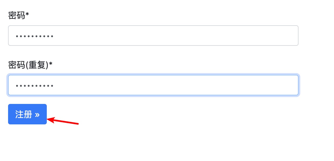The height and width of the screenshot is (161, 334).
Task: Click empty area inside the focused repeat field
Action: 188,85
